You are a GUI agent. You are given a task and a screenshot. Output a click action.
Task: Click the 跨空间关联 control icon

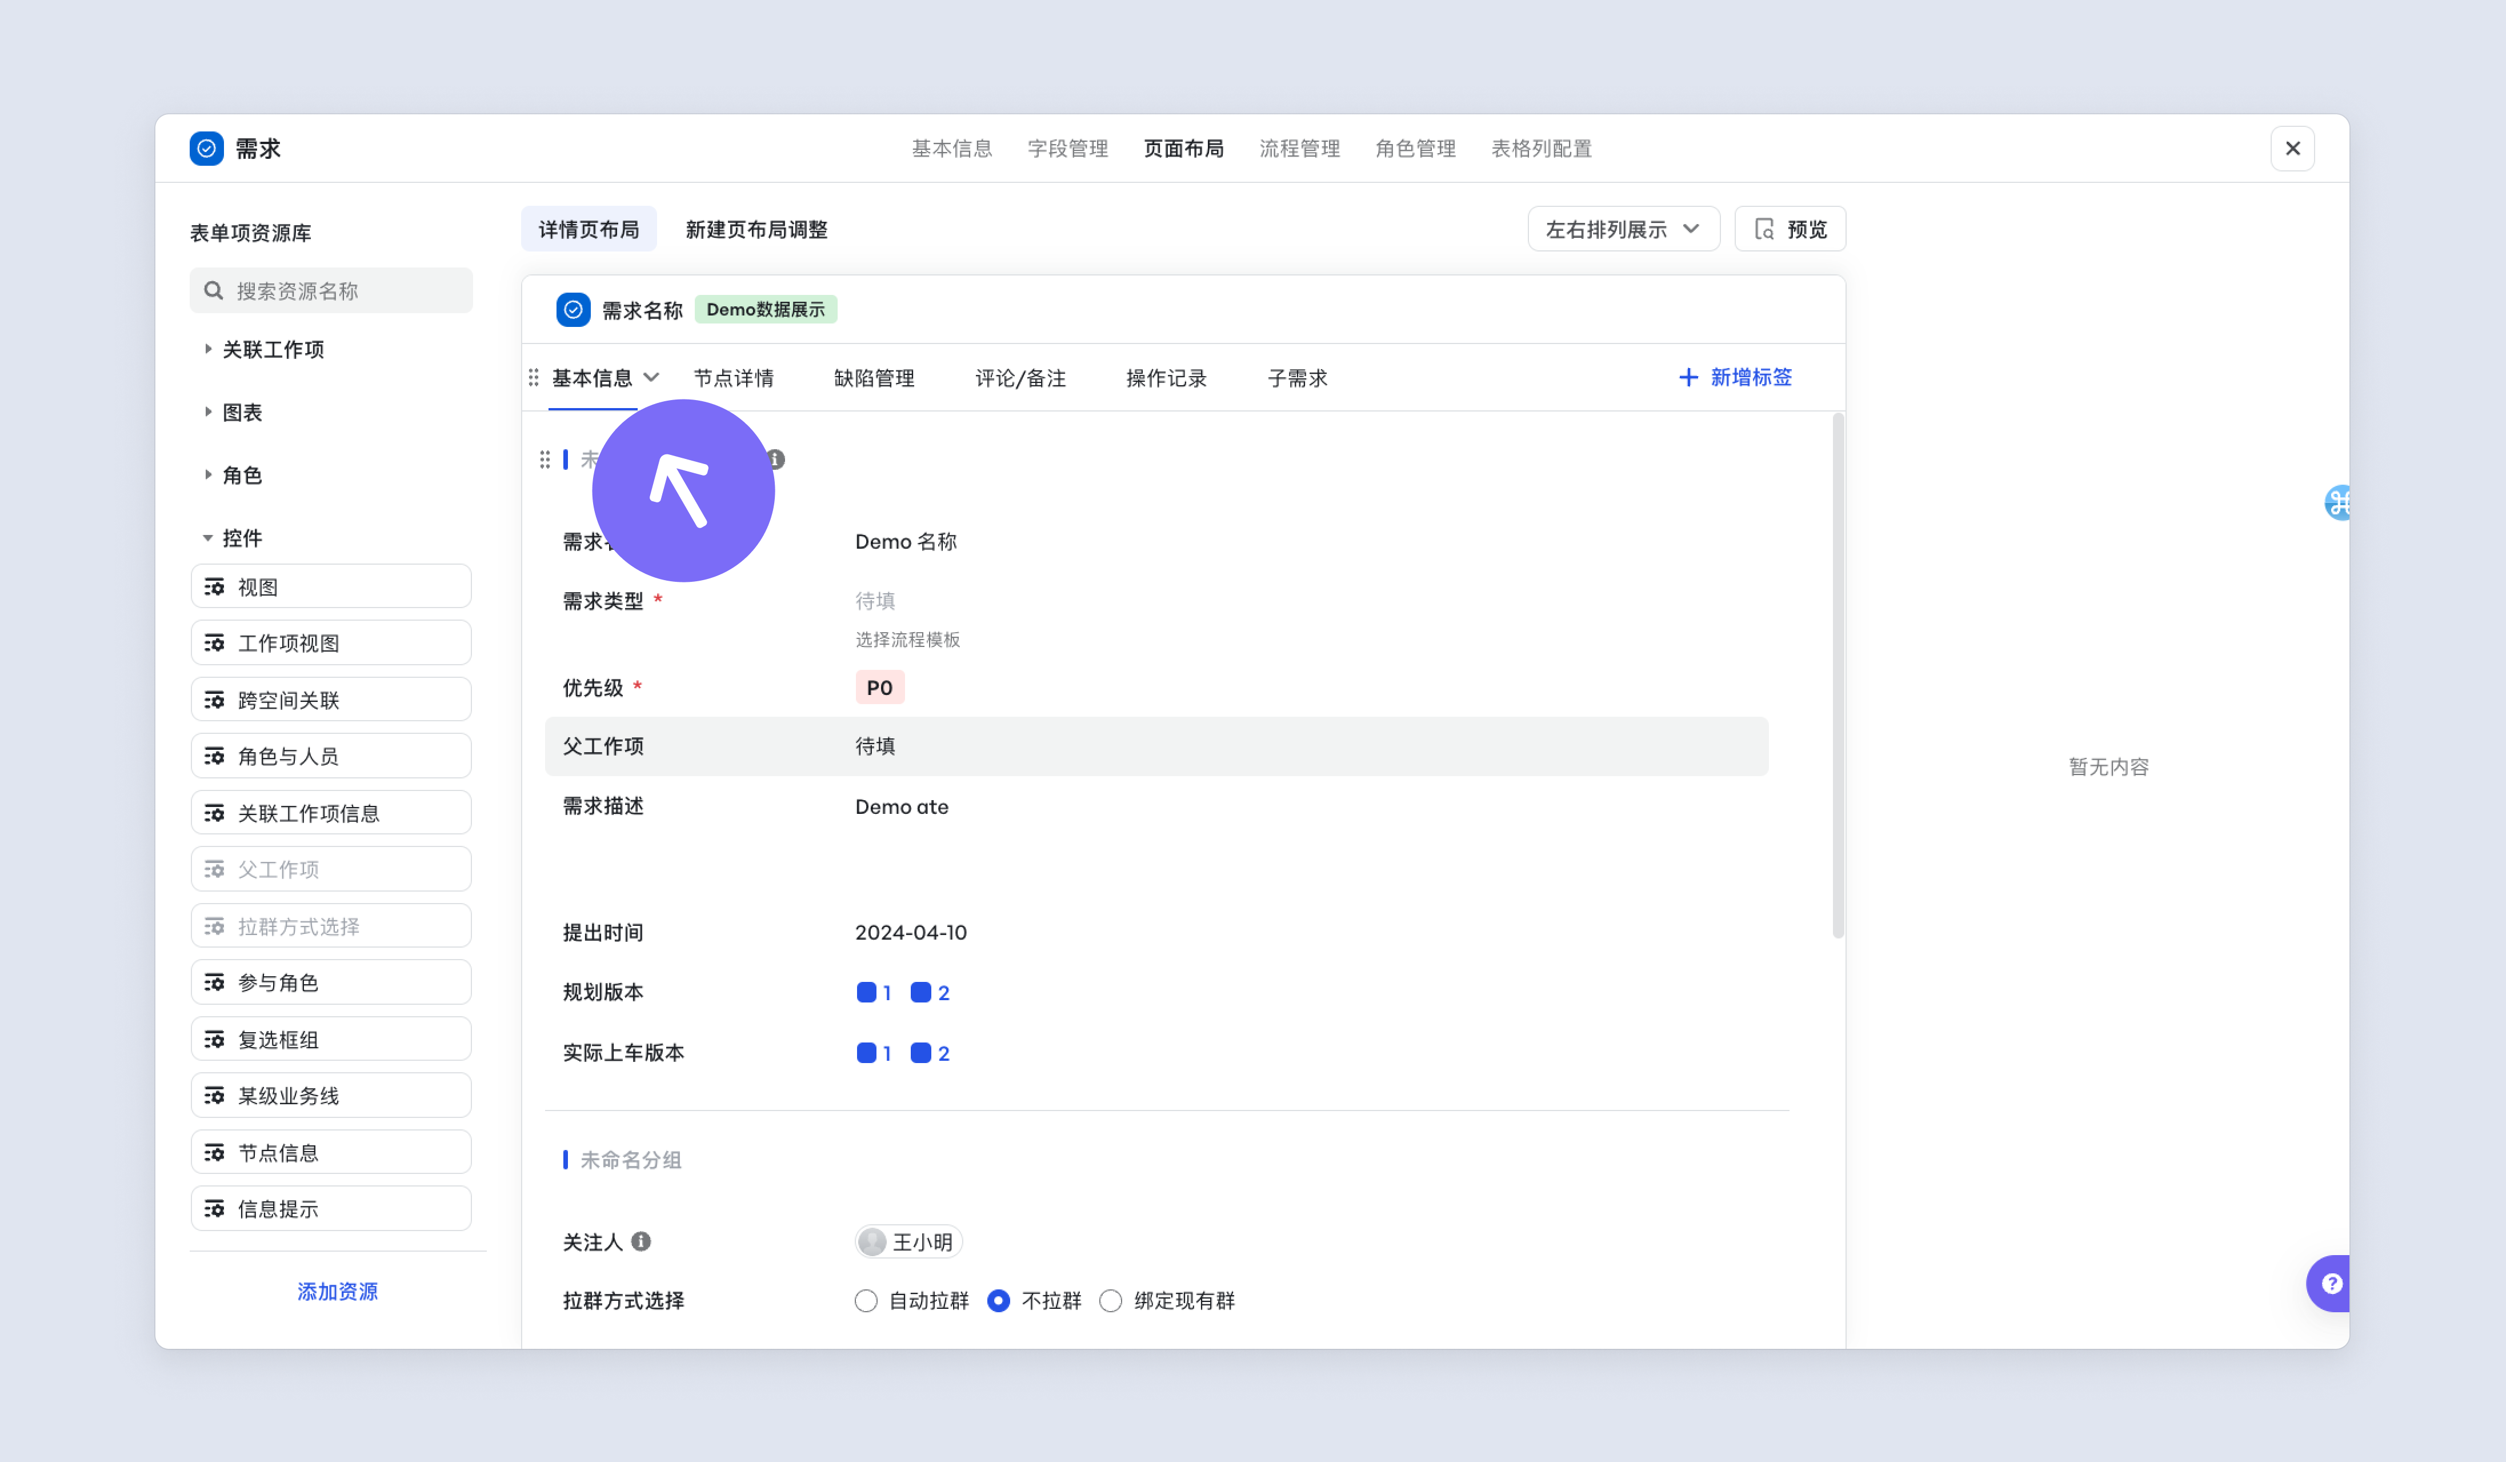click(x=214, y=700)
